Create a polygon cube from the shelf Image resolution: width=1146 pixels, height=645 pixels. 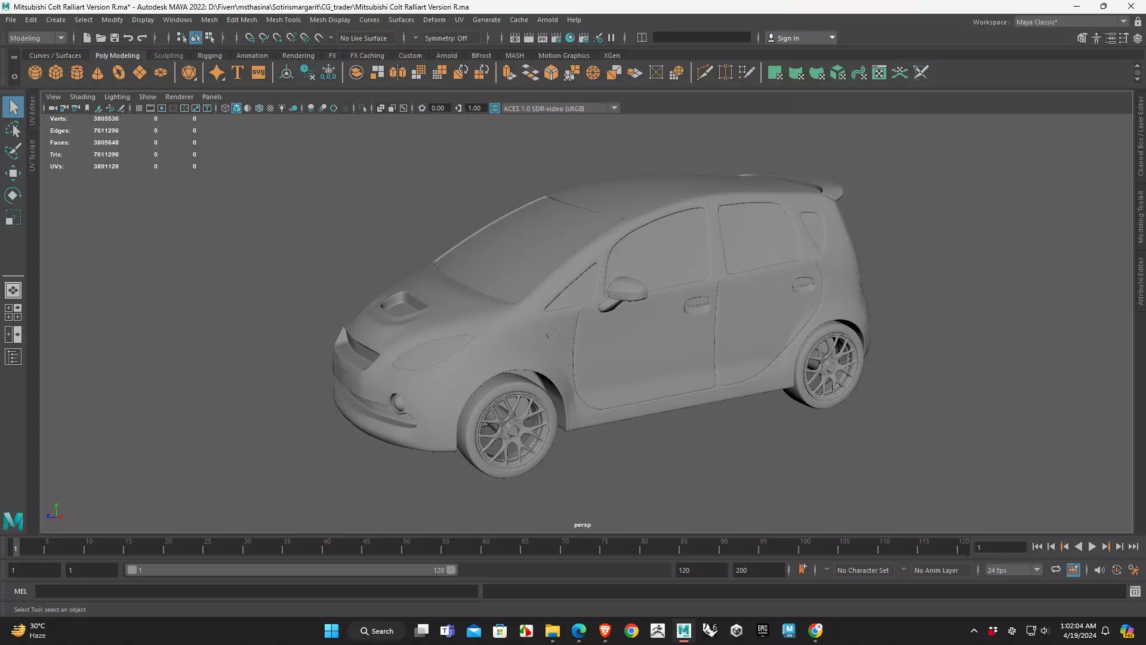56,73
